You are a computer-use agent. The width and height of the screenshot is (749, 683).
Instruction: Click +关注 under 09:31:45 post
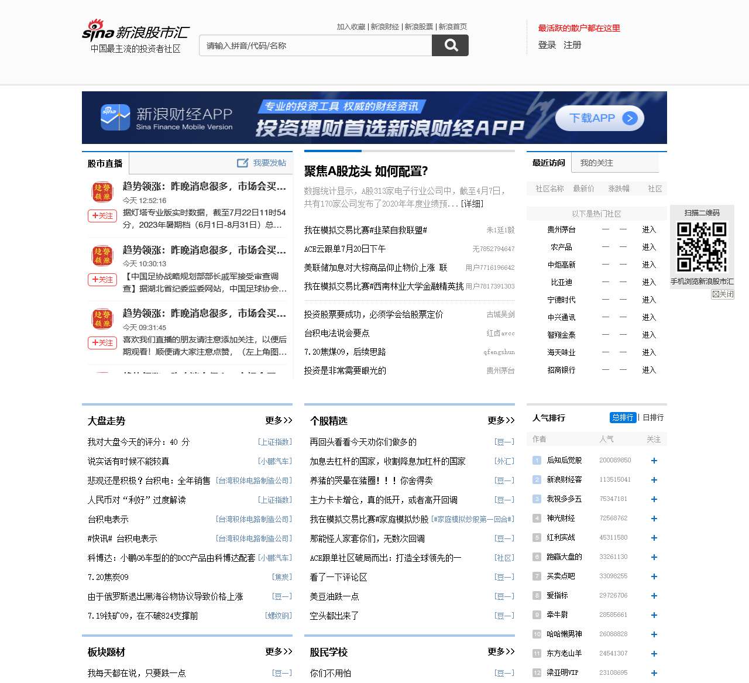[102, 343]
